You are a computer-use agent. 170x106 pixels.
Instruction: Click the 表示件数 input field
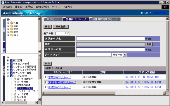tap(63, 33)
